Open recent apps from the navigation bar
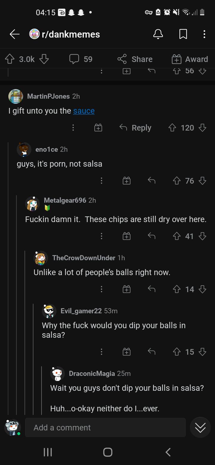The width and height of the screenshot is (215, 465). [x=47, y=452]
